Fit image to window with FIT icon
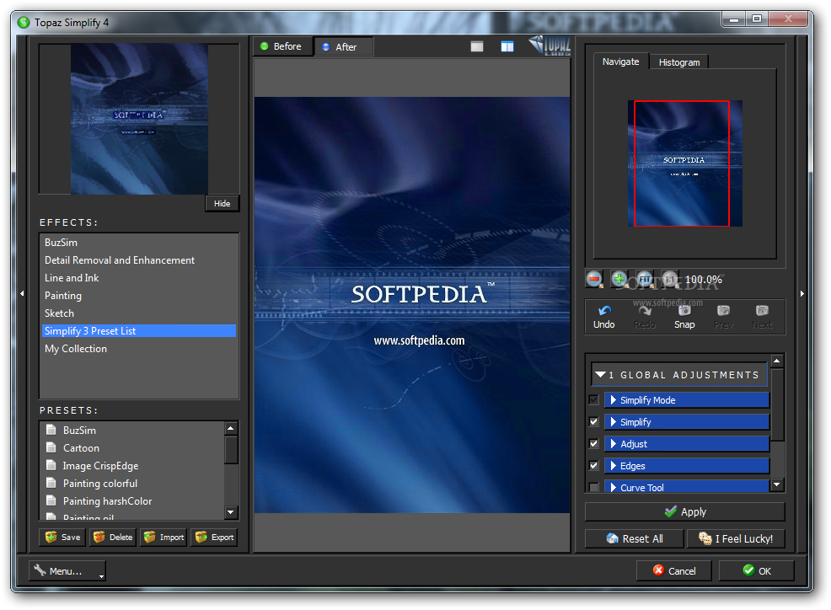 pos(645,279)
